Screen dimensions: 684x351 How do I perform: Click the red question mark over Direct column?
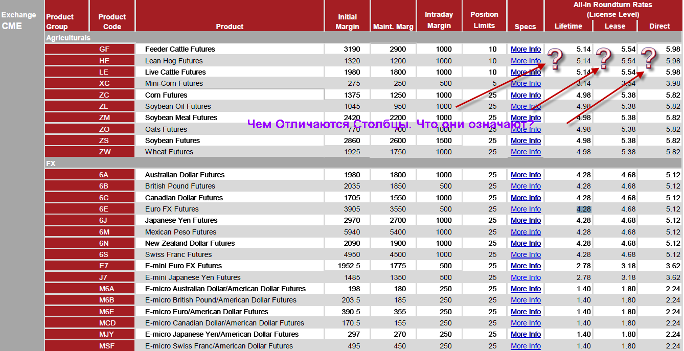(649, 58)
